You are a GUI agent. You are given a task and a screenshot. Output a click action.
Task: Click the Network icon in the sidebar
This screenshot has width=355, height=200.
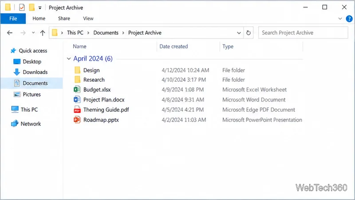point(15,124)
